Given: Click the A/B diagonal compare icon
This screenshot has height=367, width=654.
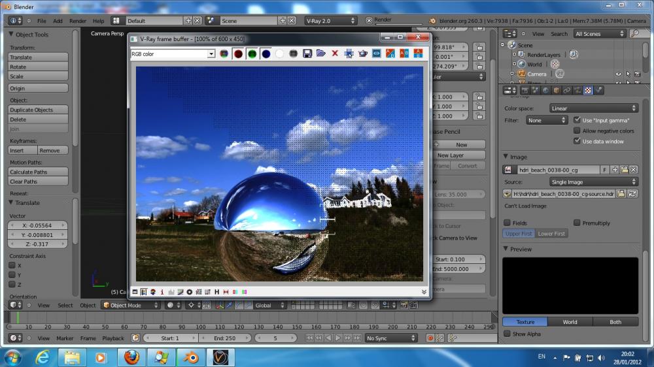Looking at the screenshot, I should click(x=390, y=54).
